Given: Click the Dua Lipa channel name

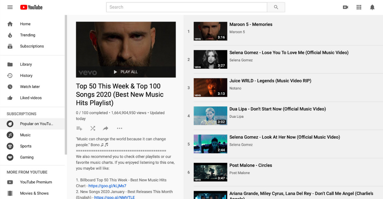Looking at the screenshot, I should click(x=237, y=117).
